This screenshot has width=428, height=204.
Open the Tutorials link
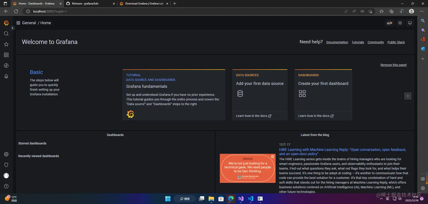[x=358, y=42]
